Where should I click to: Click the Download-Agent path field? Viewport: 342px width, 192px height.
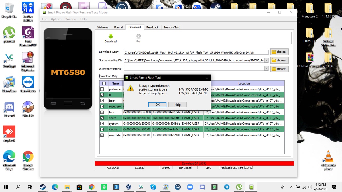[196, 52]
